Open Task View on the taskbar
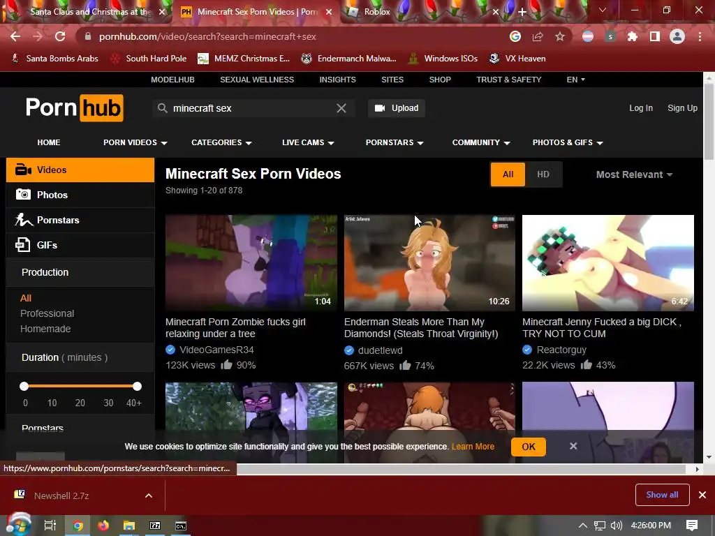This screenshot has height=536, width=715. click(x=50, y=526)
